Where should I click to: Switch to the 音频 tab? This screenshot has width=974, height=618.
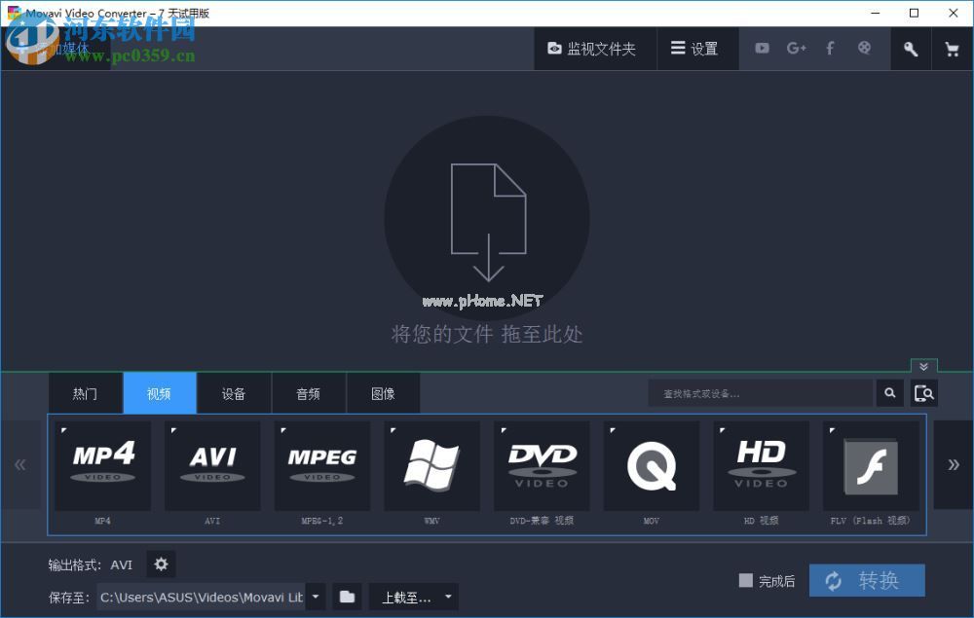click(308, 393)
